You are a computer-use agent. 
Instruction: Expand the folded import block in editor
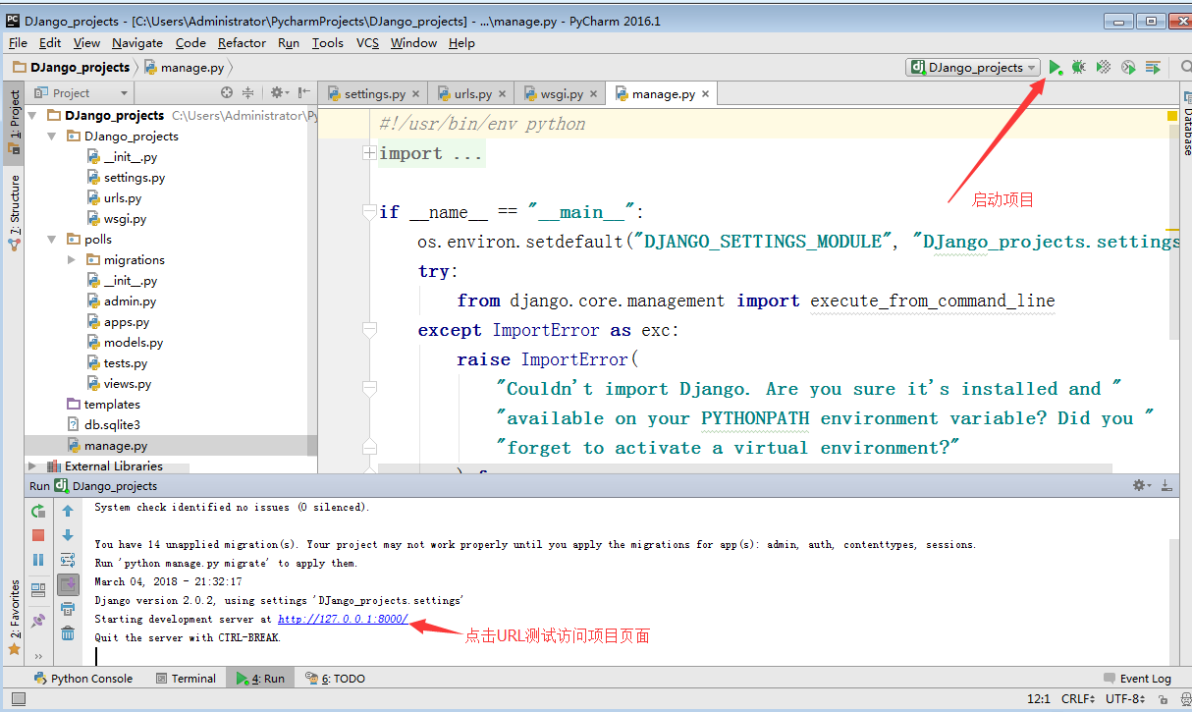pyautogui.click(x=369, y=153)
